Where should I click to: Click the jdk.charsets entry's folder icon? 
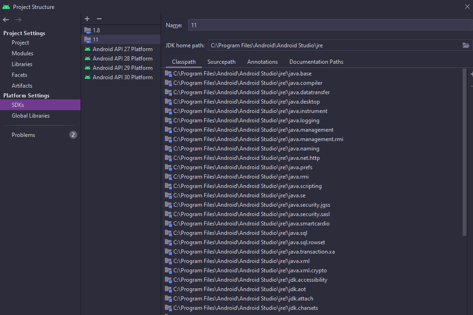pyautogui.click(x=168, y=308)
